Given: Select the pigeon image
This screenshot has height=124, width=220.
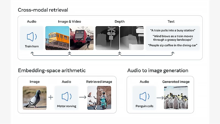Looking at the screenshot, I should pos(35,98).
